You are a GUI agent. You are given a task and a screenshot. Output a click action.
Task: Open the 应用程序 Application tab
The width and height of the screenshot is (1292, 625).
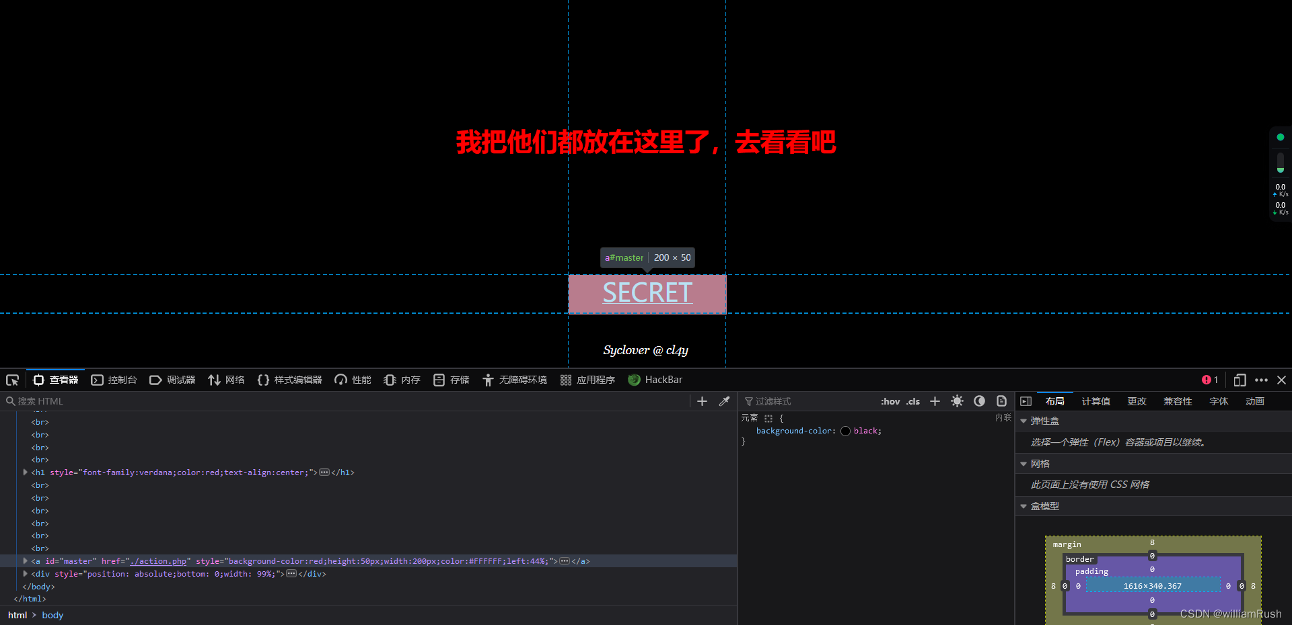point(587,380)
